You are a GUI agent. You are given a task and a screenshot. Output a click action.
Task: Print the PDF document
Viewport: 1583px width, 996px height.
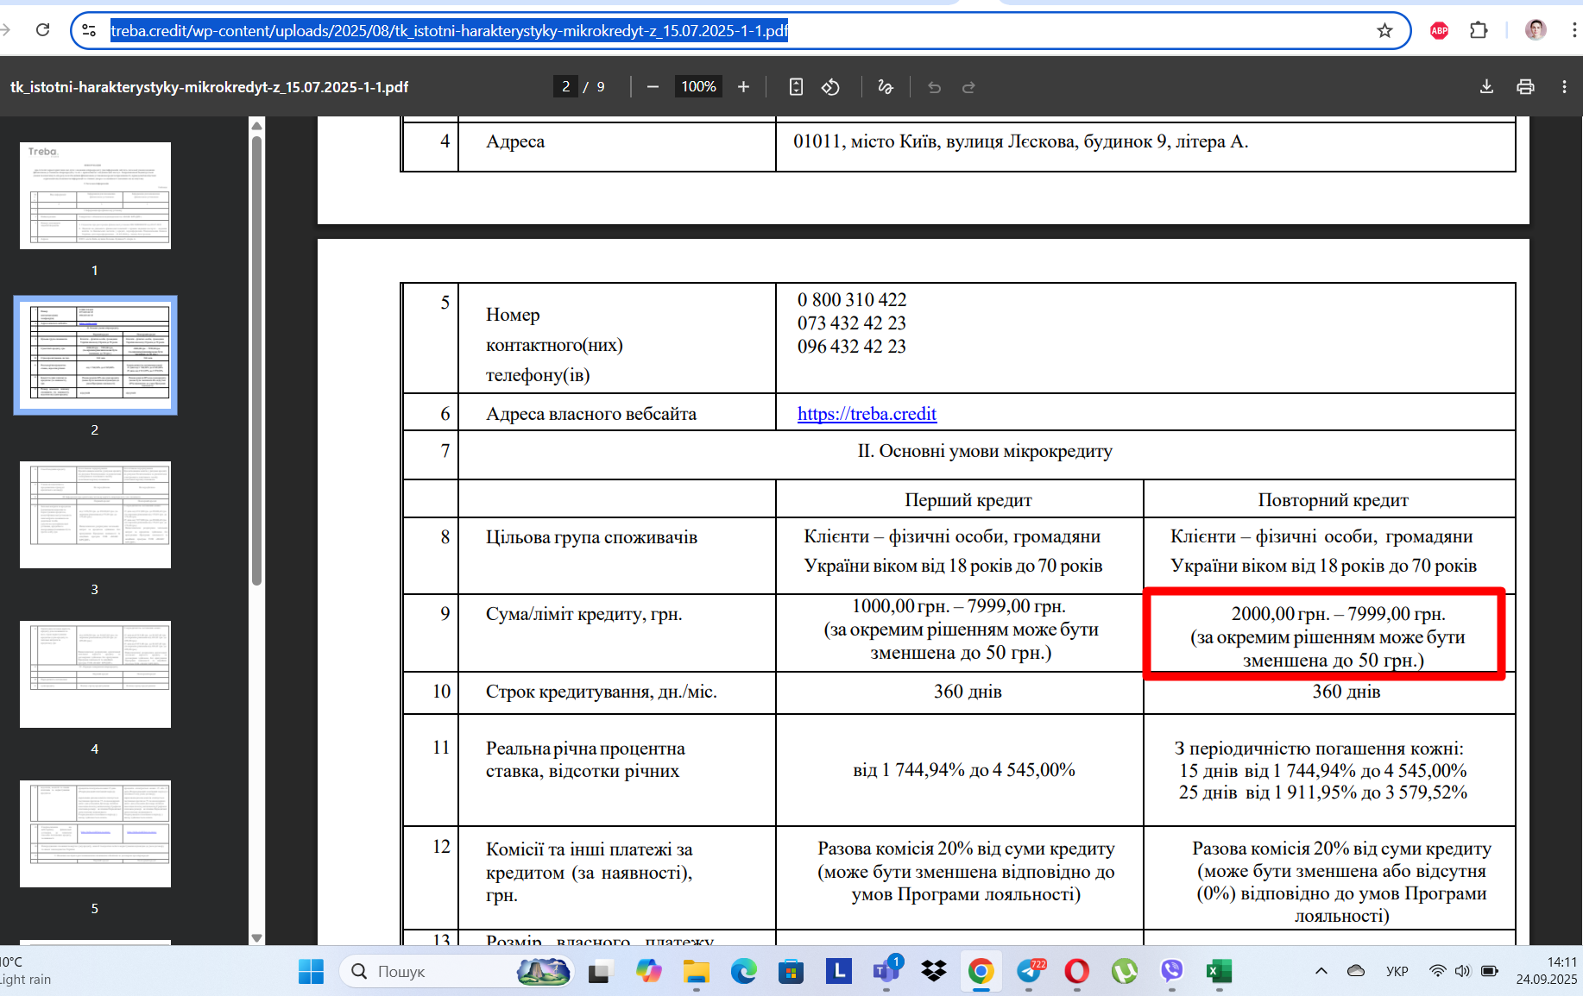point(1525,86)
